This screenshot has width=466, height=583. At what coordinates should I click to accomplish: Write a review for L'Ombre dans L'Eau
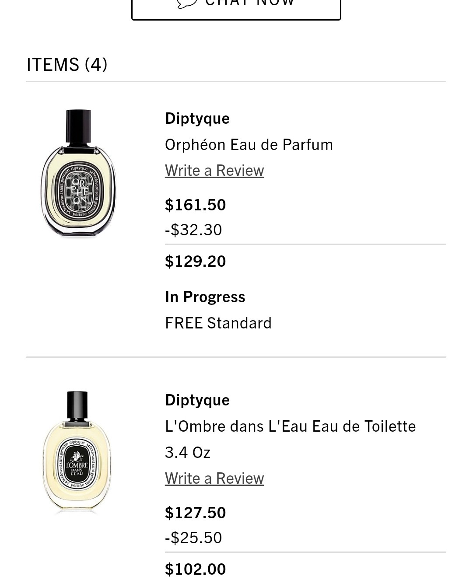214,478
